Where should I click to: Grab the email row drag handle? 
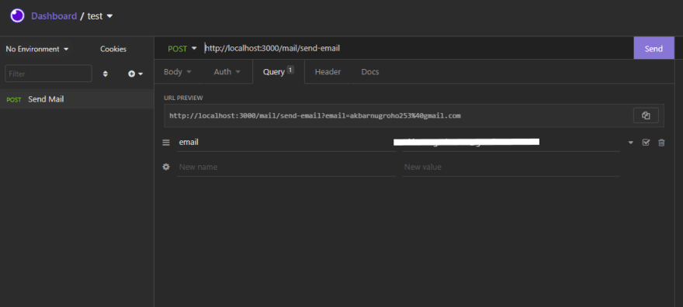166,142
